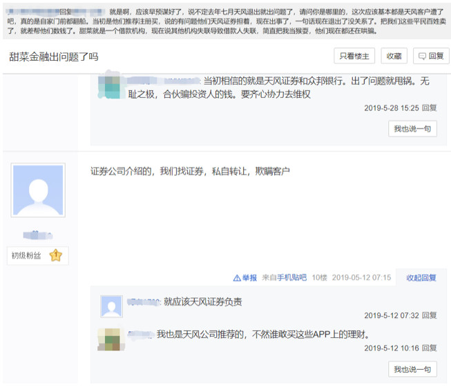Open the 手机贴吧 link
The height and width of the screenshot is (389, 451).
coord(291,277)
